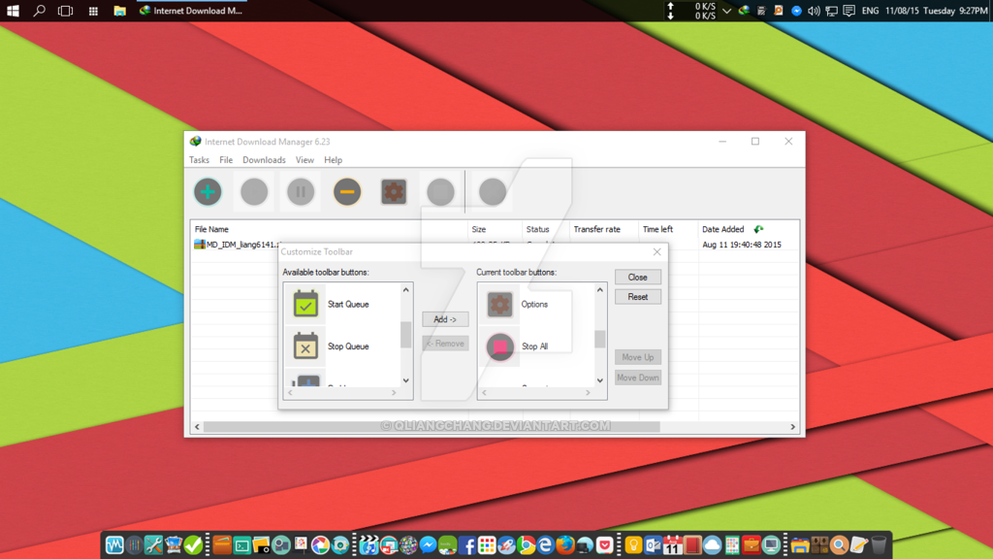Click down arrow of Available buttons list scrollbar
Screen dimensions: 993x559
coord(406,380)
